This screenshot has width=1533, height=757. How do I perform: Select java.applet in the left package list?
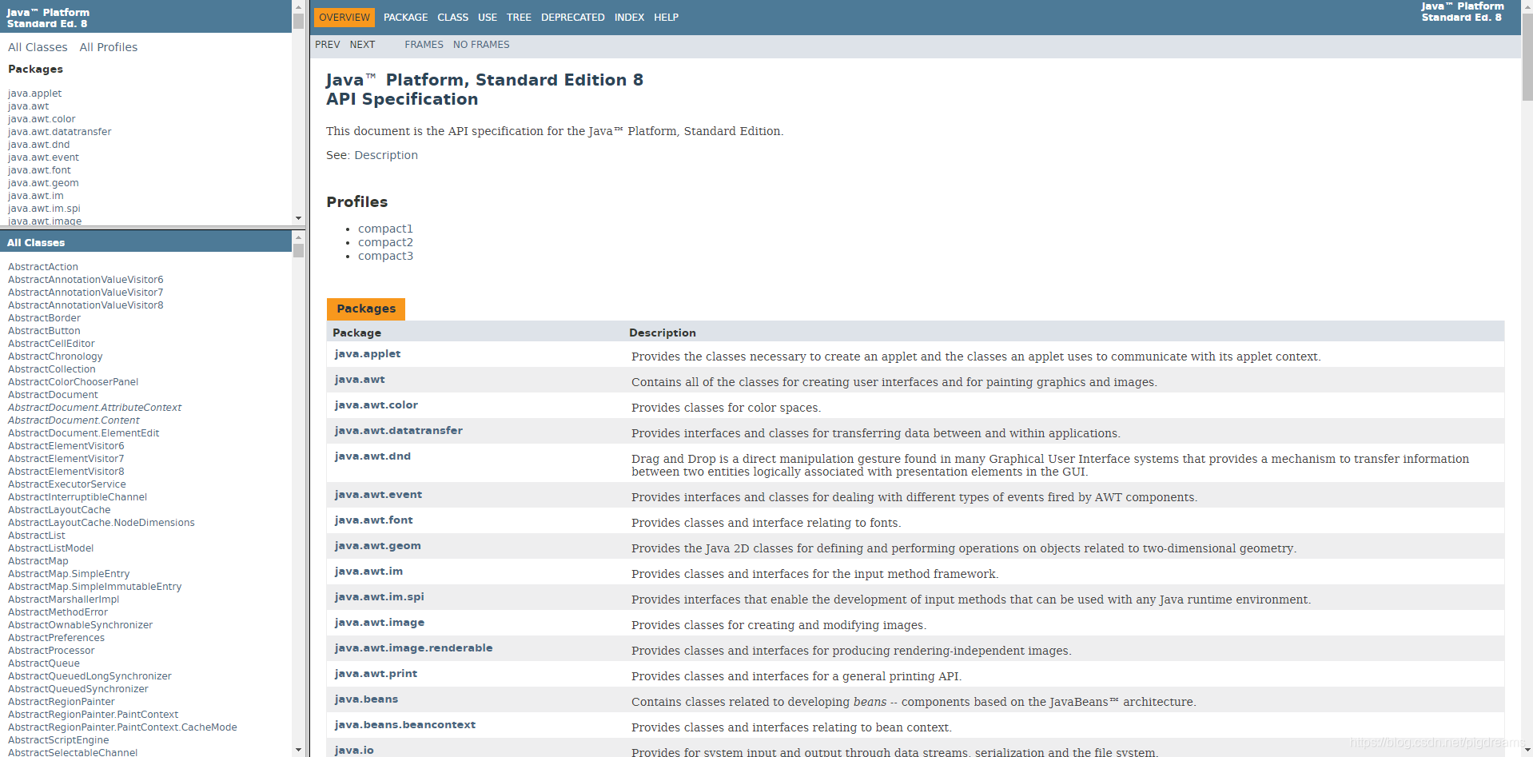pyautogui.click(x=34, y=94)
